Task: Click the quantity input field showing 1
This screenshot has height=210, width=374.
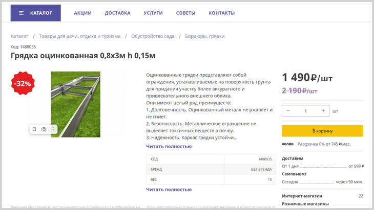Action: pos(305,111)
